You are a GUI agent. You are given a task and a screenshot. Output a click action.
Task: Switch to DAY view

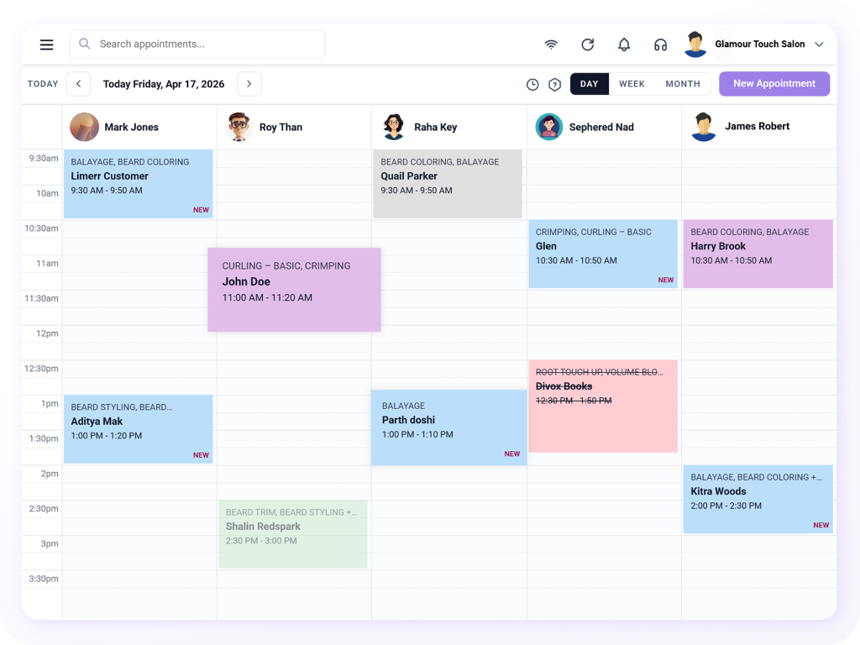click(589, 84)
